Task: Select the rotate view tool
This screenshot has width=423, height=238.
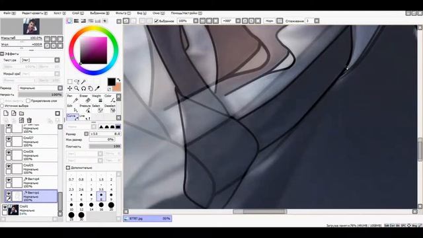Action: pyautogui.click(x=84, y=89)
